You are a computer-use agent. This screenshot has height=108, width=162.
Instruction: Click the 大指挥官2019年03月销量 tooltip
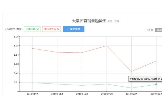click(144, 79)
